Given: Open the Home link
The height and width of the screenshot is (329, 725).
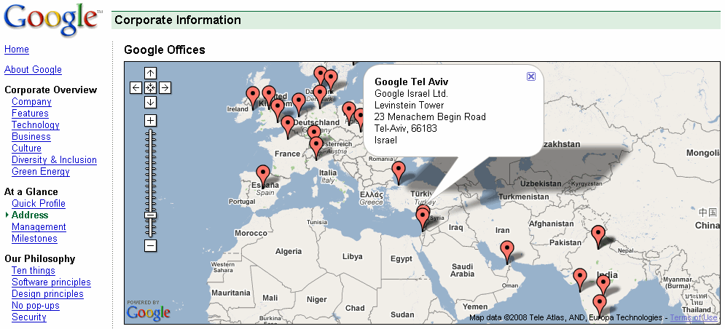Looking at the screenshot, I should click(x=17, y=49).
